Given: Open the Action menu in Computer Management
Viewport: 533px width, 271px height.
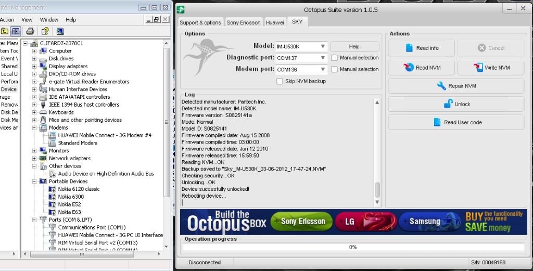Looking at the screenshot, I should point(7,20).
